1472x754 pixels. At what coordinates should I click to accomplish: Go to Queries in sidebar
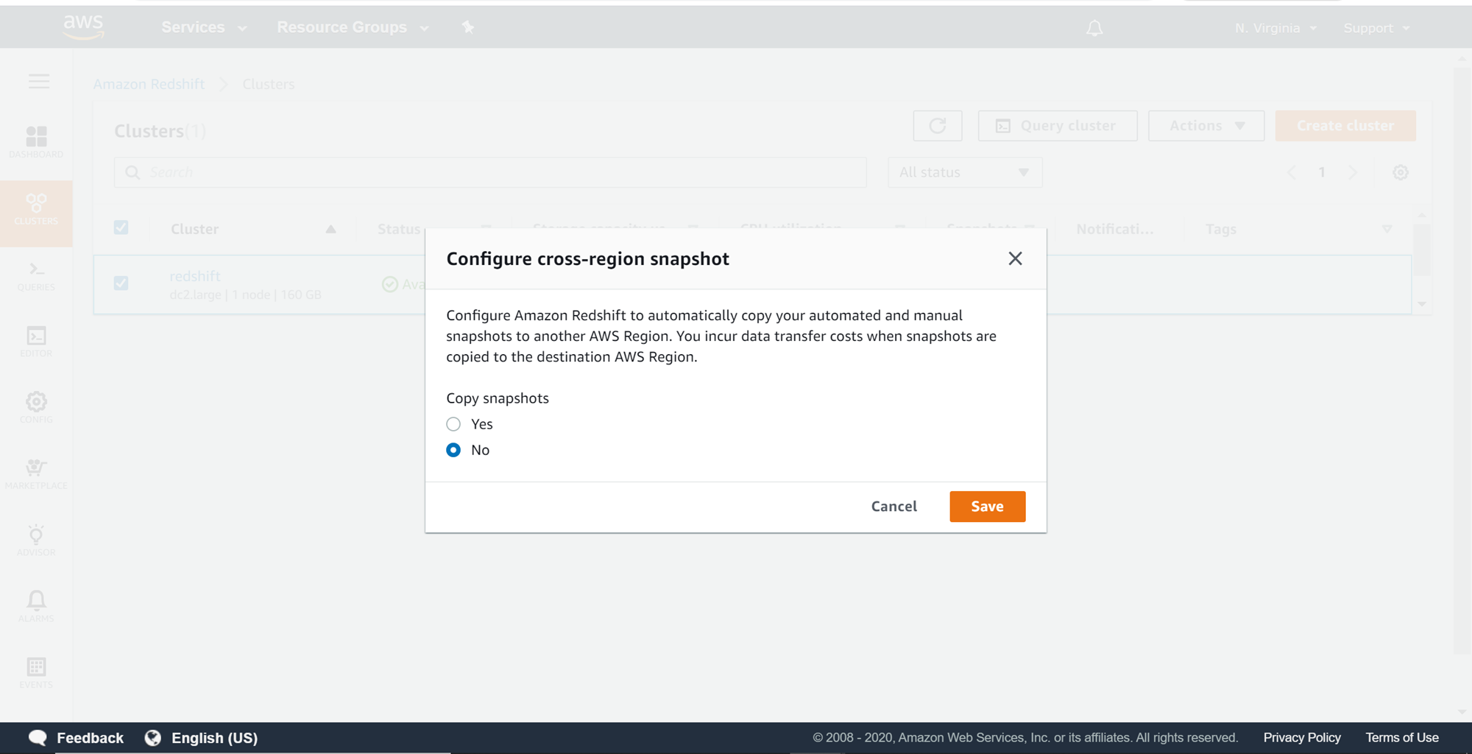(x=36, y=276)
